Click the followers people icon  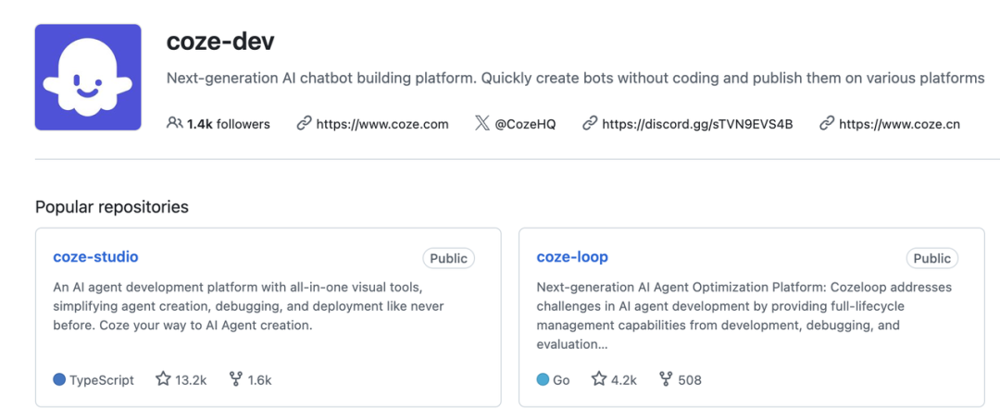(x=174, y=123)
